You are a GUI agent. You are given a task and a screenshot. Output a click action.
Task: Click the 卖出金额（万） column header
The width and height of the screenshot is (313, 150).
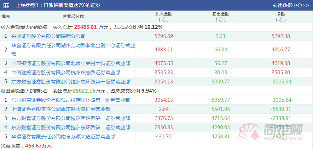[221, 17]
